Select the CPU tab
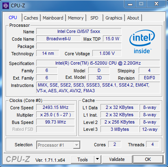This screenshot has height=167, width=168. (13, 17)
